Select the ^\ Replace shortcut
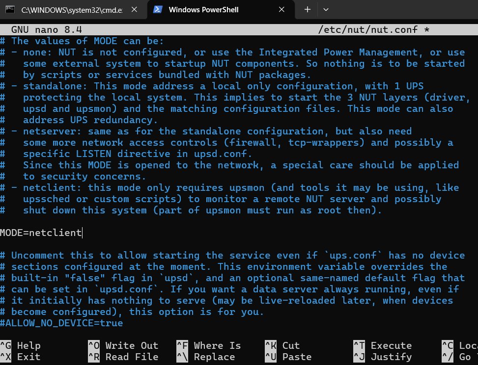This screenshot has width=478, height=365. pyautogui.click(x=211, y=357)
